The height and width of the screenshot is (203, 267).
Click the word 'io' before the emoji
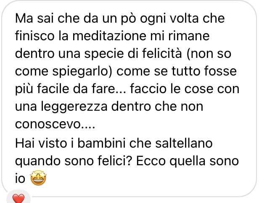click(20, 179)
